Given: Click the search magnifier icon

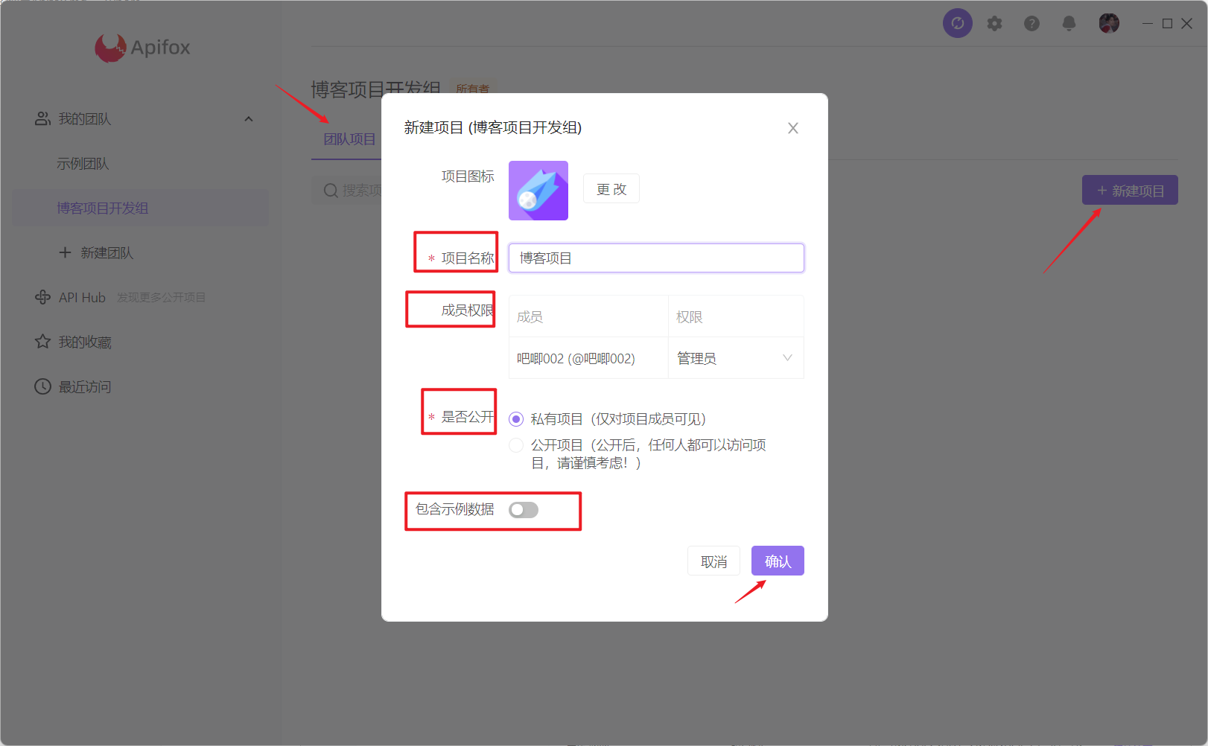Looking at the screenshot, I should click(331, 191).
